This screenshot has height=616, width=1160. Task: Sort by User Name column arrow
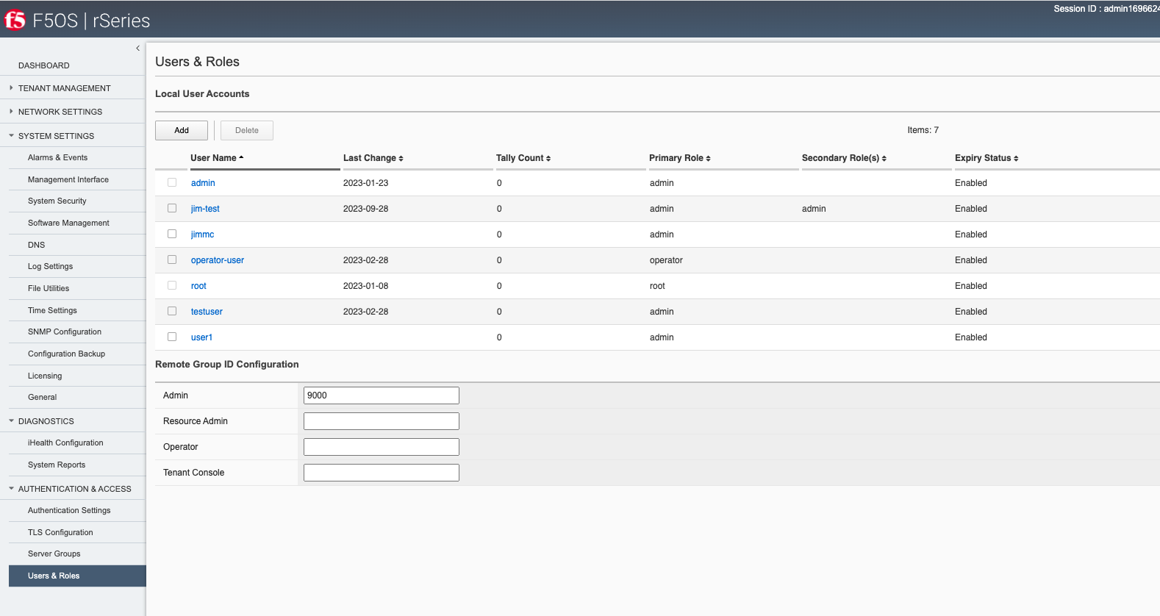(241, 158)
